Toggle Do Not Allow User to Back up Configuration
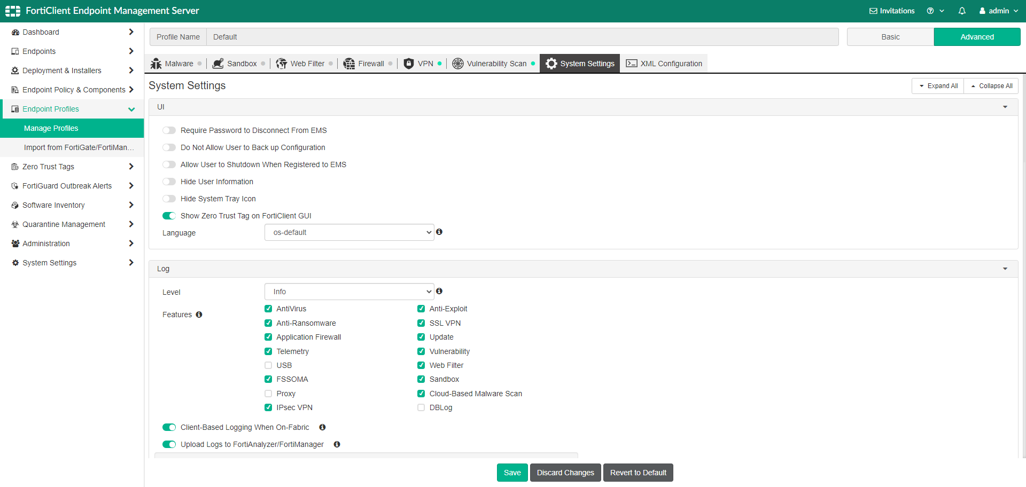1026x487 pixels. click(169, 147)
